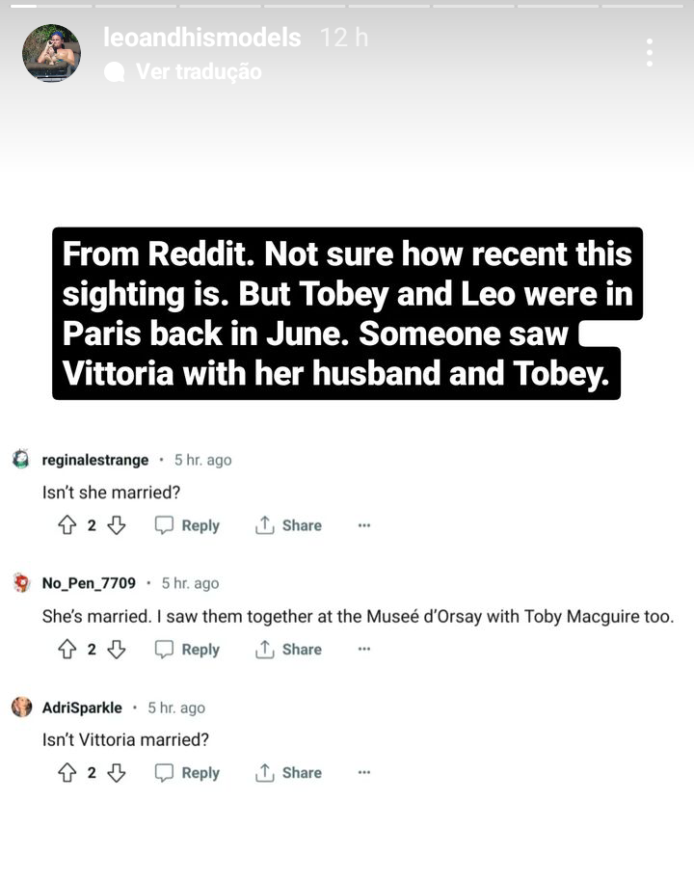Tap the leoandhismodels profile picture

(x=51, y=53)
